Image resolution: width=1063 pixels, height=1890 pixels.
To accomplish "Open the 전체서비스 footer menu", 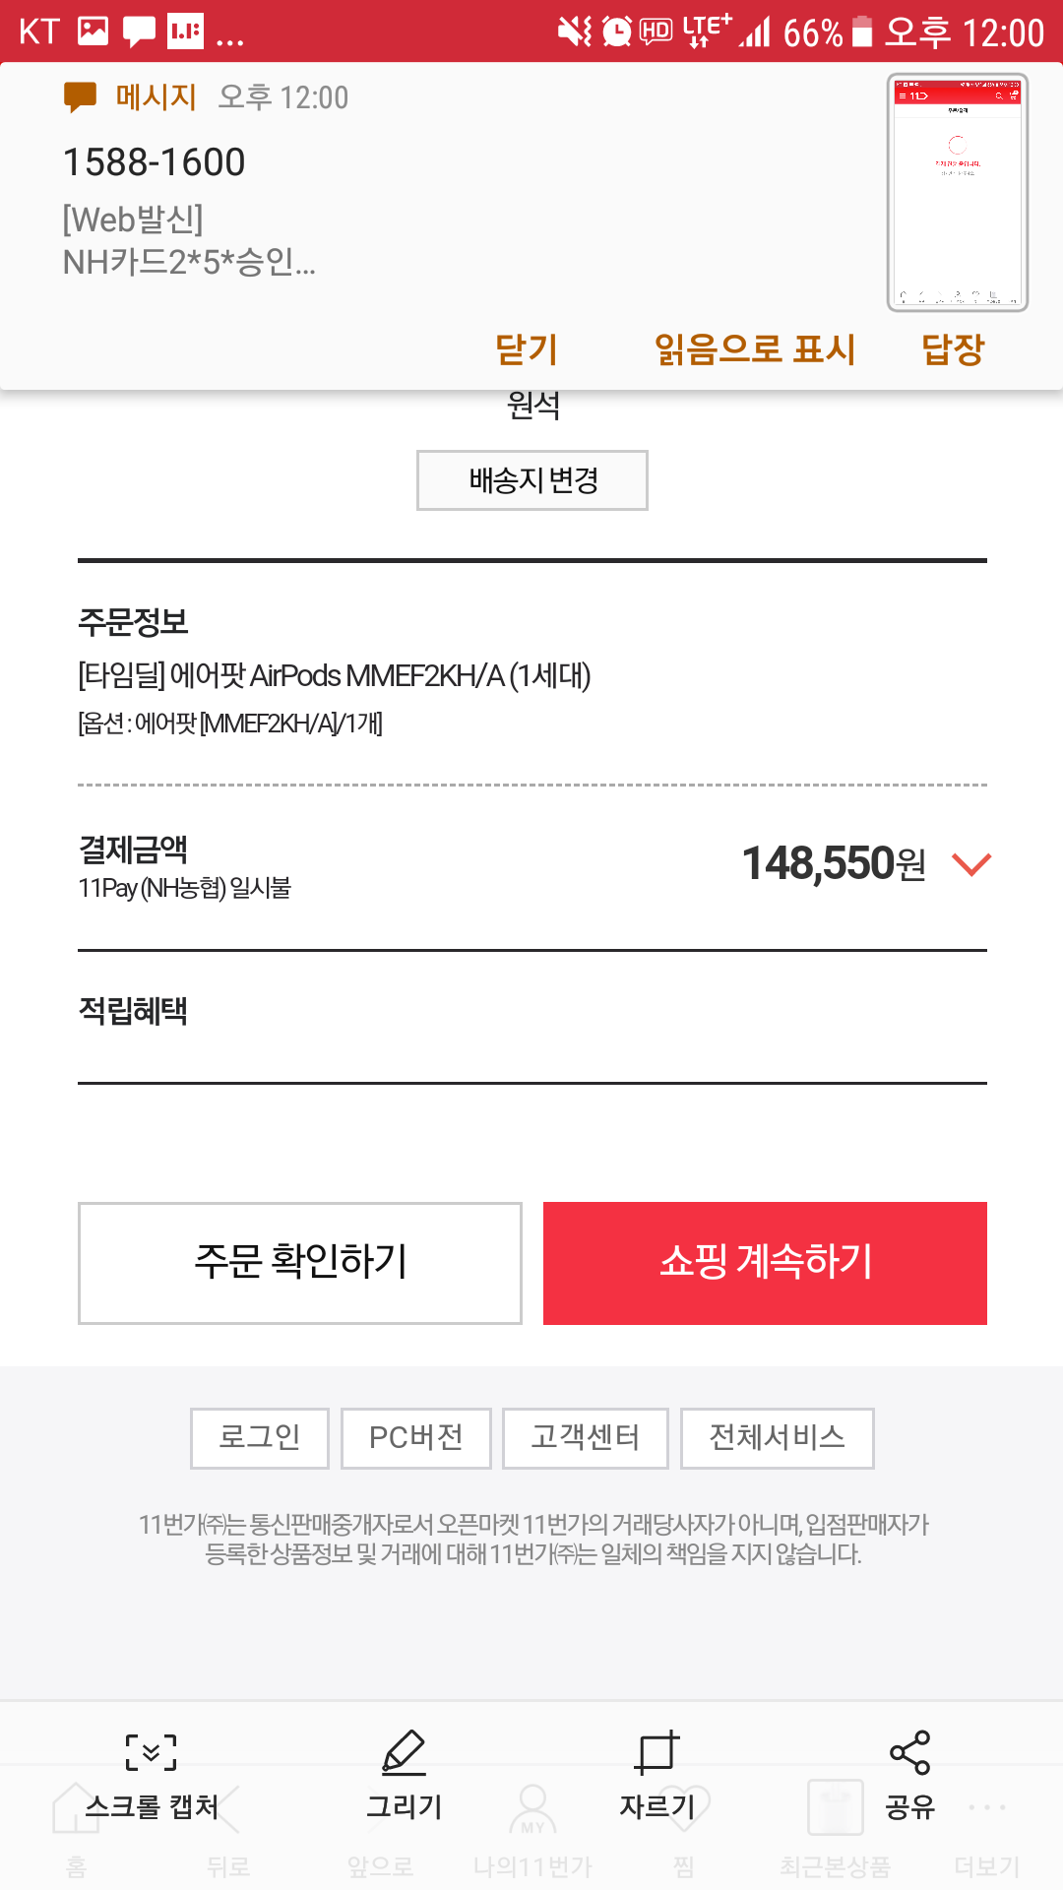I will coord(778,1438).
